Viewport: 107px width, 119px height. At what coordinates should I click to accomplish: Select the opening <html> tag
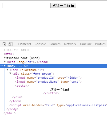9,54
